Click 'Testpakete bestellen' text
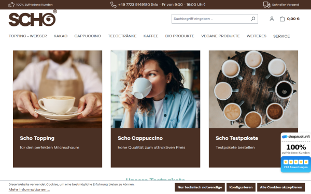The width and height of the screenshot is (311, 194). click(235, 147)
